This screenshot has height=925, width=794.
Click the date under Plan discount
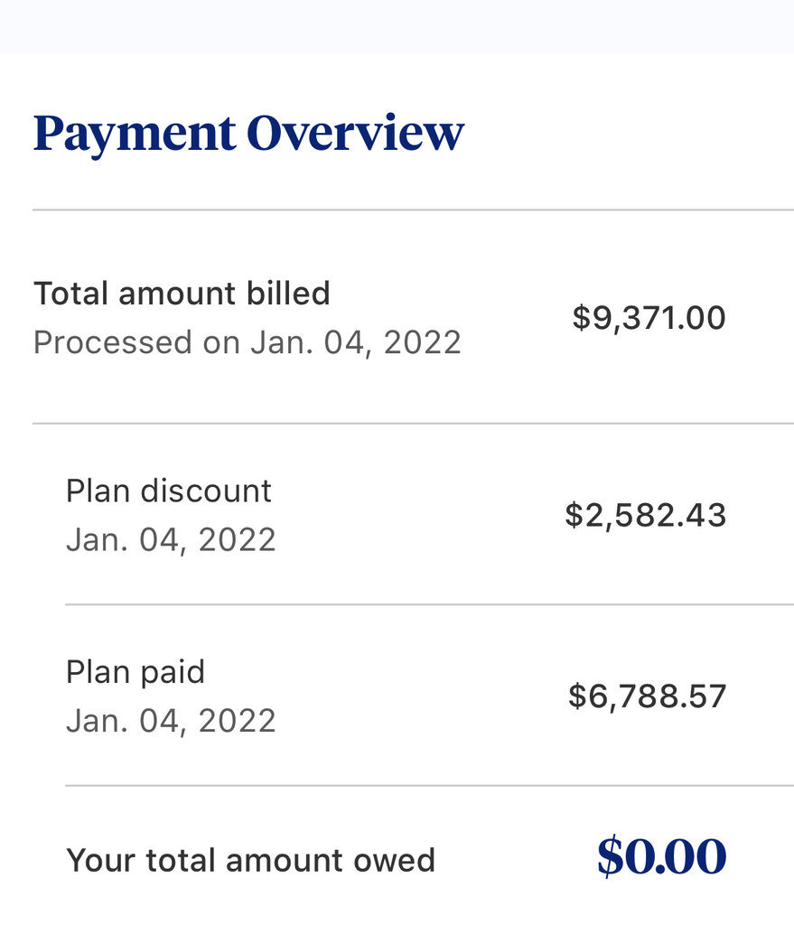coord(171,540)
